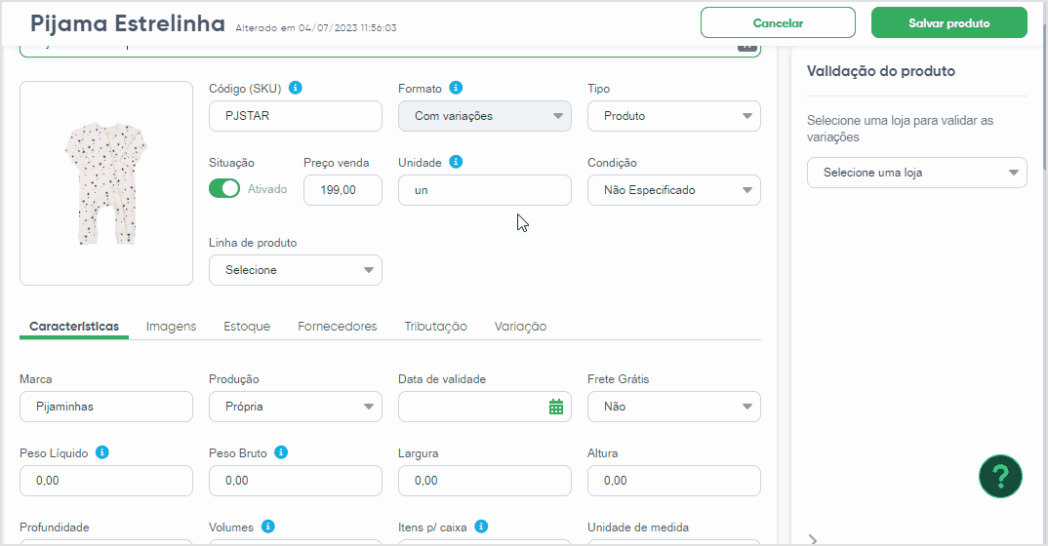Click the info icon beside Peso Bruto
Image resolution: width=1048 pixels, height=546 pixels.
tap(281, 451)
